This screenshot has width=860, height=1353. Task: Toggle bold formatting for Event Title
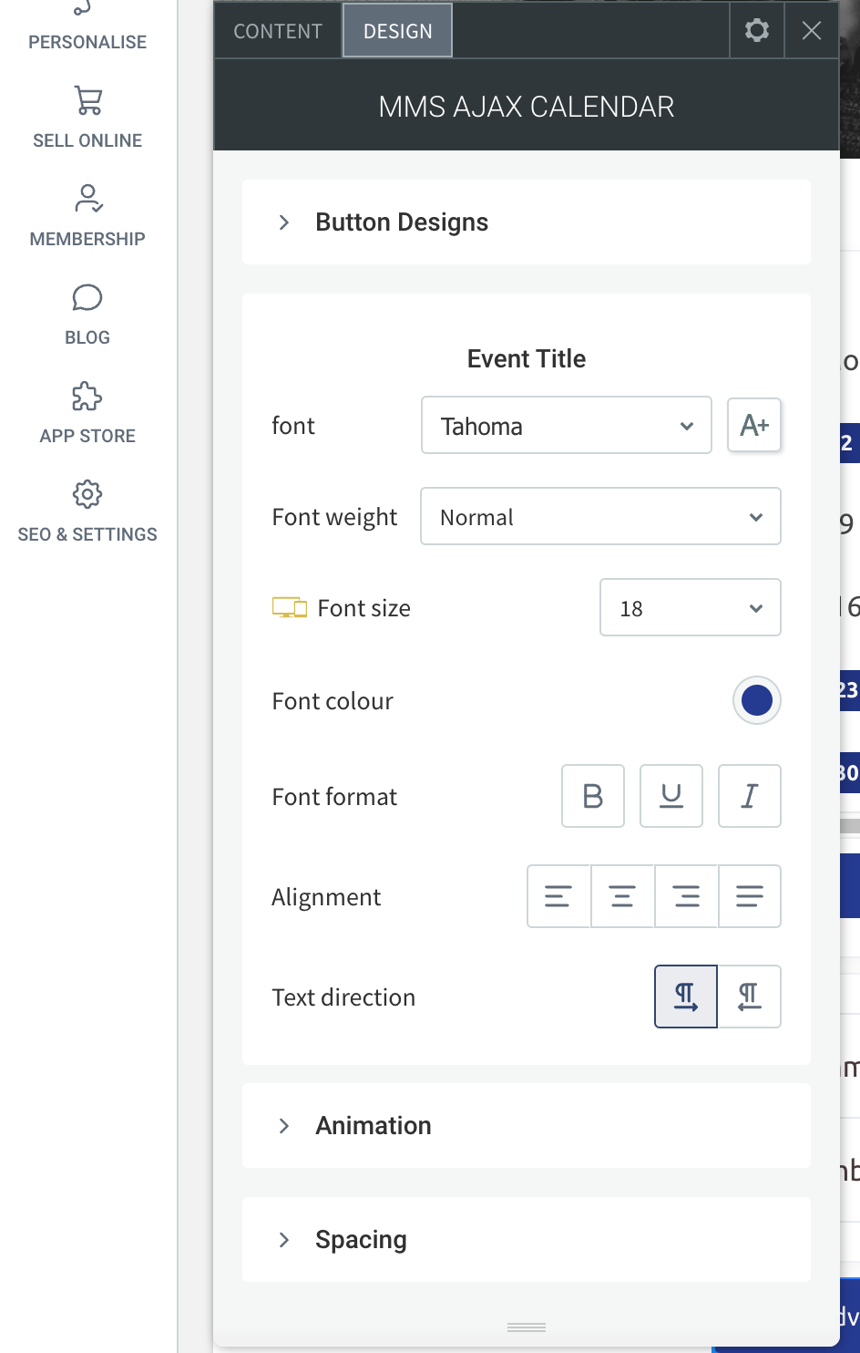point(593,796)
